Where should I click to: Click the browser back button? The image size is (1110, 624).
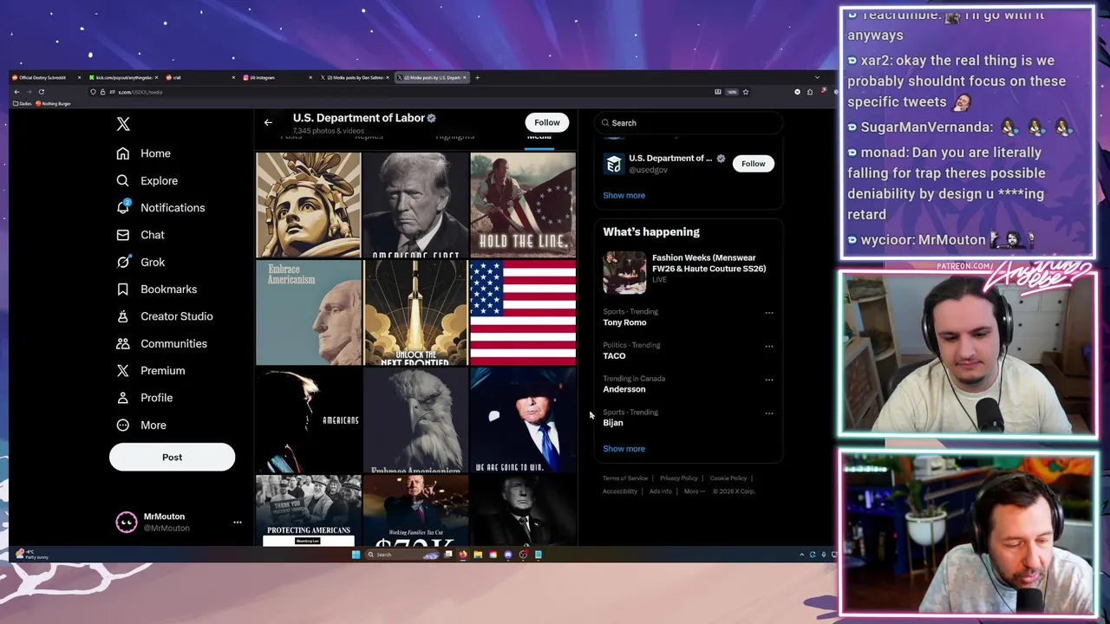point(16,92)
